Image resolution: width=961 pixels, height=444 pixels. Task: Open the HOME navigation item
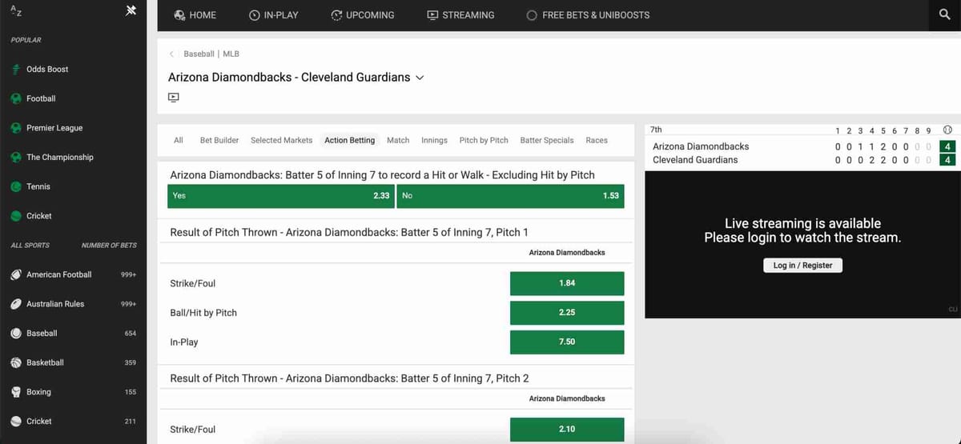pyautogui.click(x=195, y=15)
